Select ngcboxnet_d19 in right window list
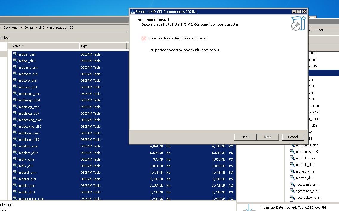339x211 pixels. click(x=307, y=191)
